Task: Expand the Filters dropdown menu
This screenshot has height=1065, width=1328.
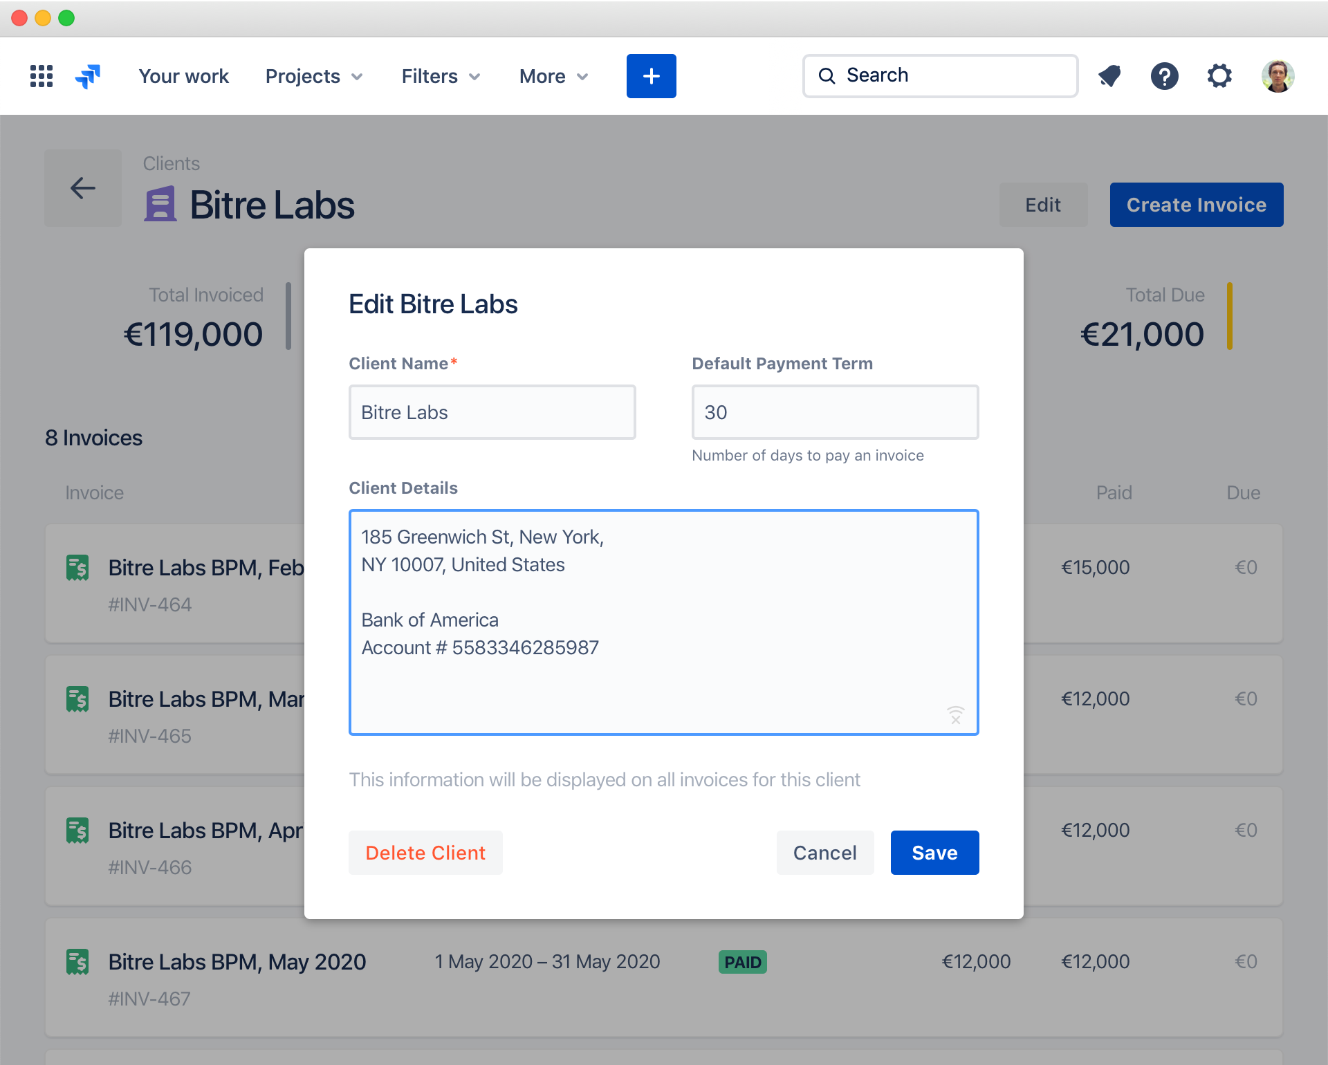Action: click(440, 75)
